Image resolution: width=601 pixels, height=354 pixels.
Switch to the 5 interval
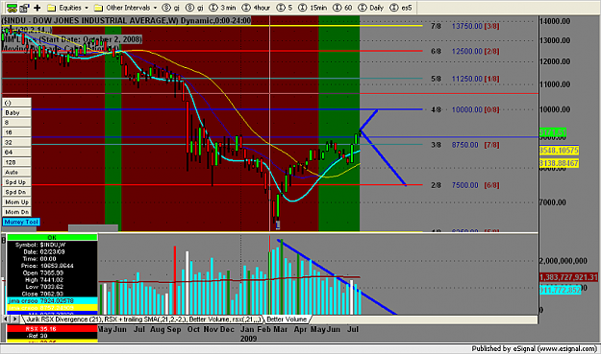(x=285, y=8)
